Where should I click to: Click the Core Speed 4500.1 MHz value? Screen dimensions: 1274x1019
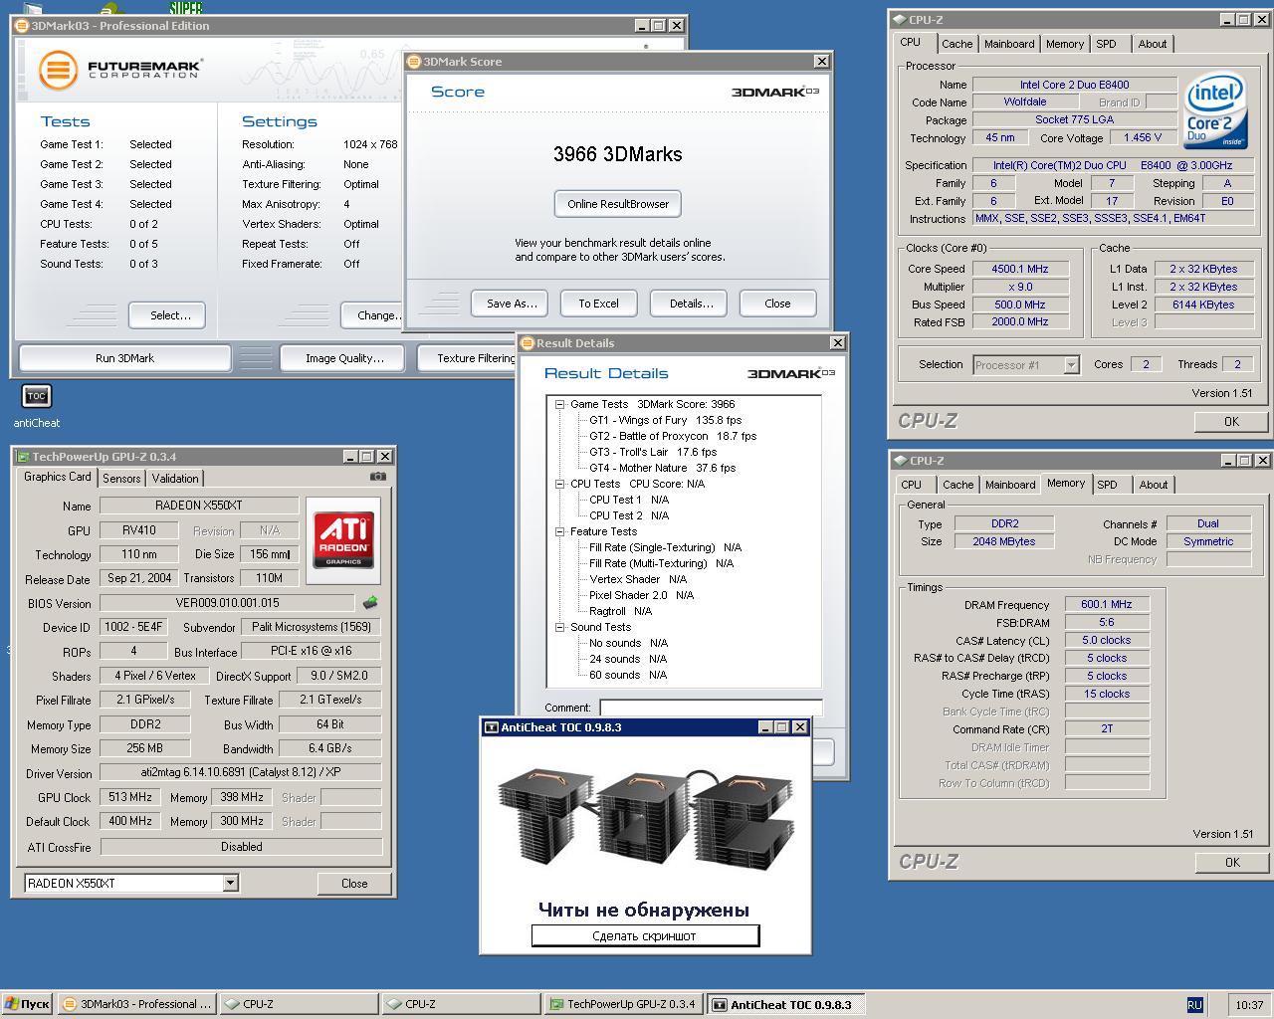(x=1020, y=269)
